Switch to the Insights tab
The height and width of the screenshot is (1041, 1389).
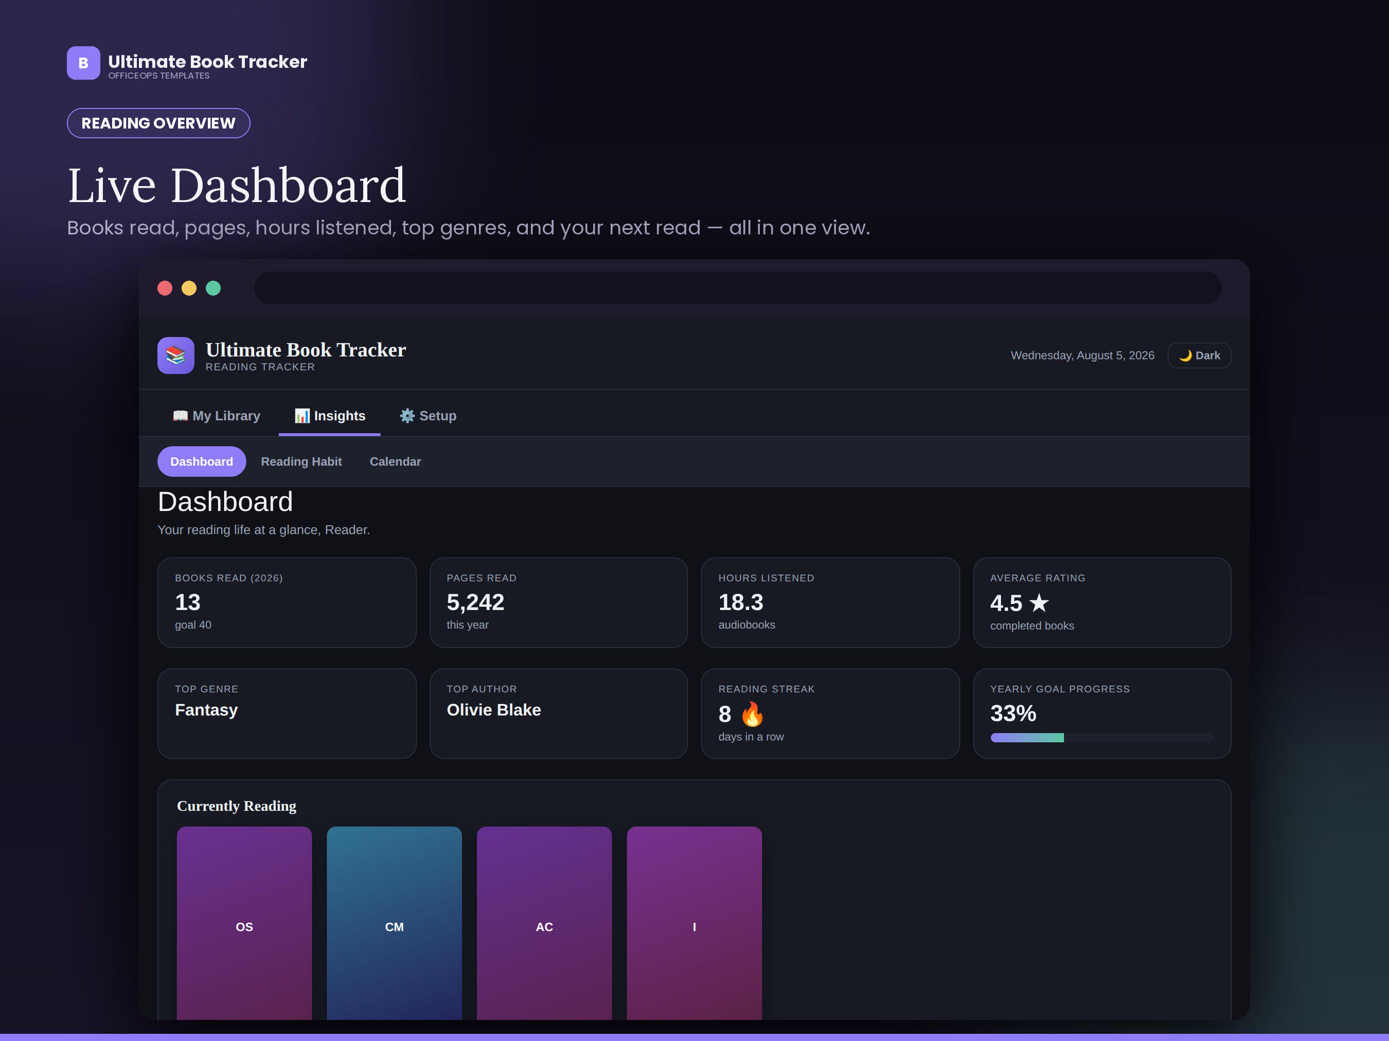[x=330, y=415]
